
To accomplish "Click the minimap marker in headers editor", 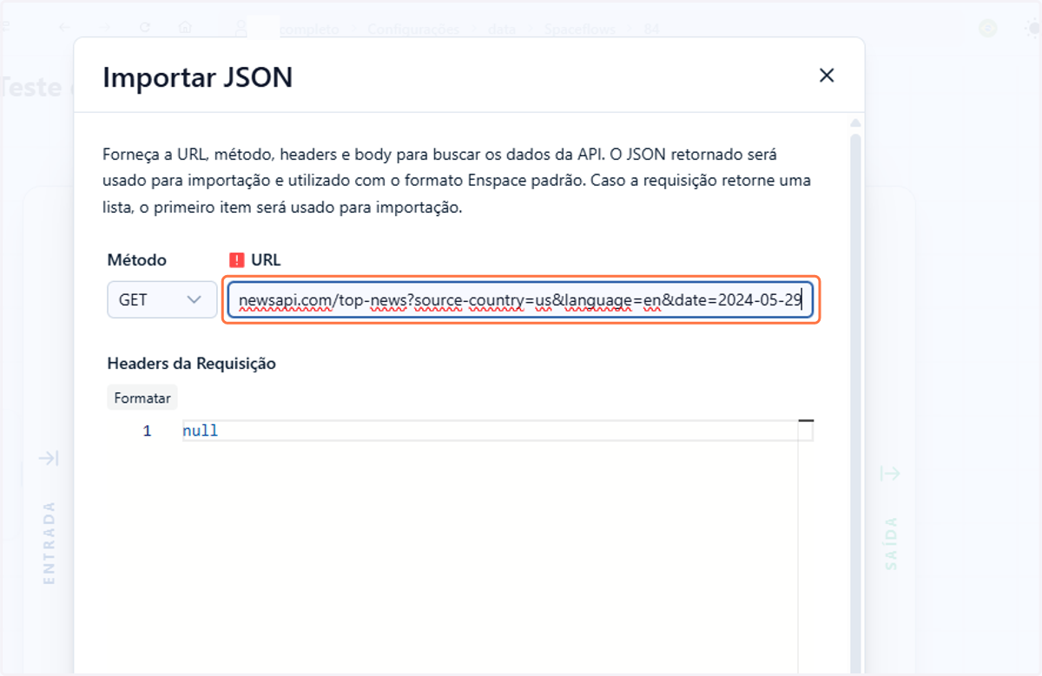I will tap(806, 421).
